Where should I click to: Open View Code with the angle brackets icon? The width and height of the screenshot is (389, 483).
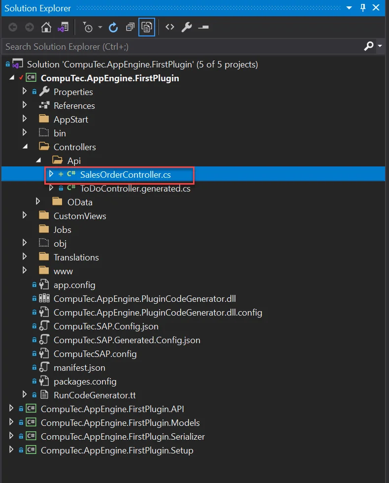coord(170,28)
